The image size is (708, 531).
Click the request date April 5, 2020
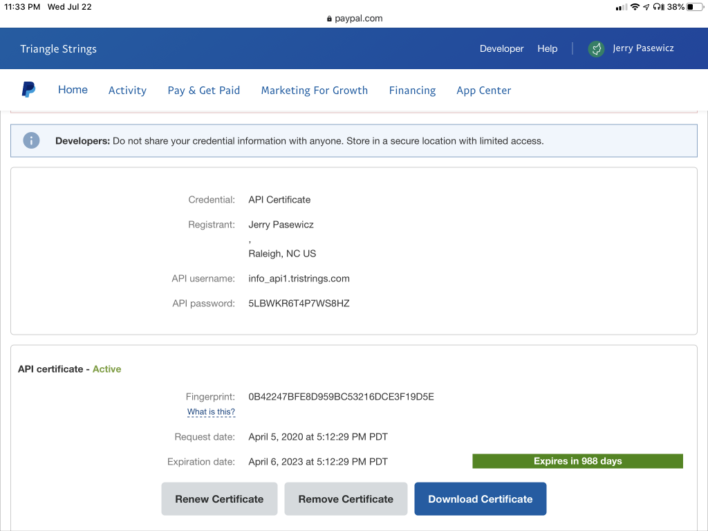pyautogui.click(x=318, y=437)
